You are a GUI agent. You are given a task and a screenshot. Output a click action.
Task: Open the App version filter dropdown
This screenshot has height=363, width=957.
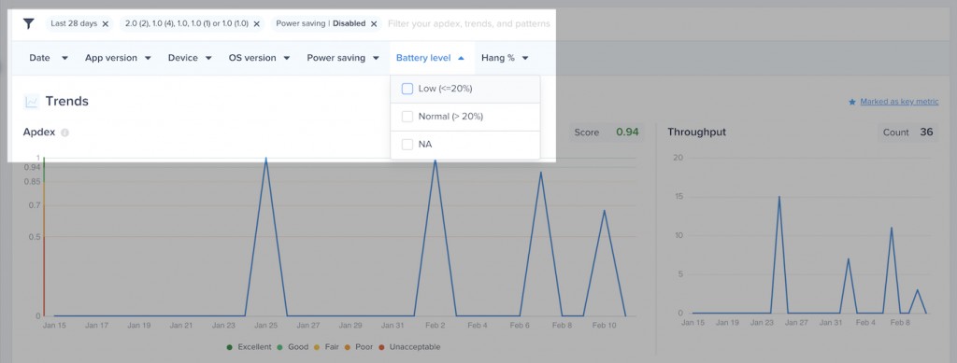tap(118, 58)
